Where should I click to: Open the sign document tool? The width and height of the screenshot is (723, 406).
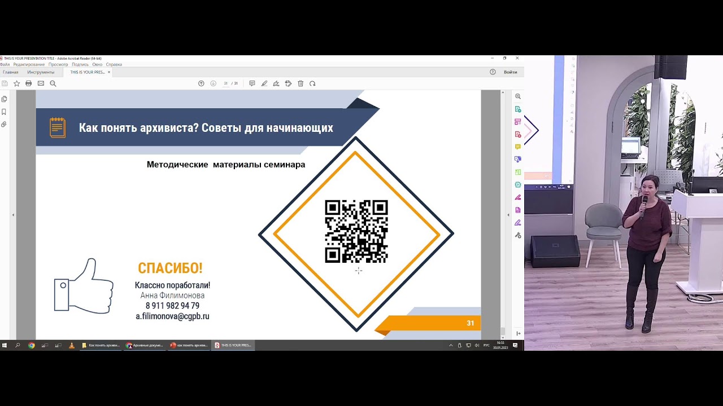click(276, 83)
